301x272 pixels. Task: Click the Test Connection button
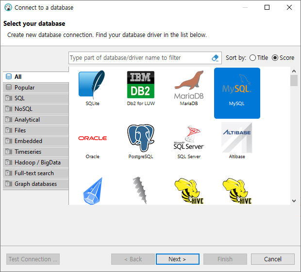coord(33,259)
